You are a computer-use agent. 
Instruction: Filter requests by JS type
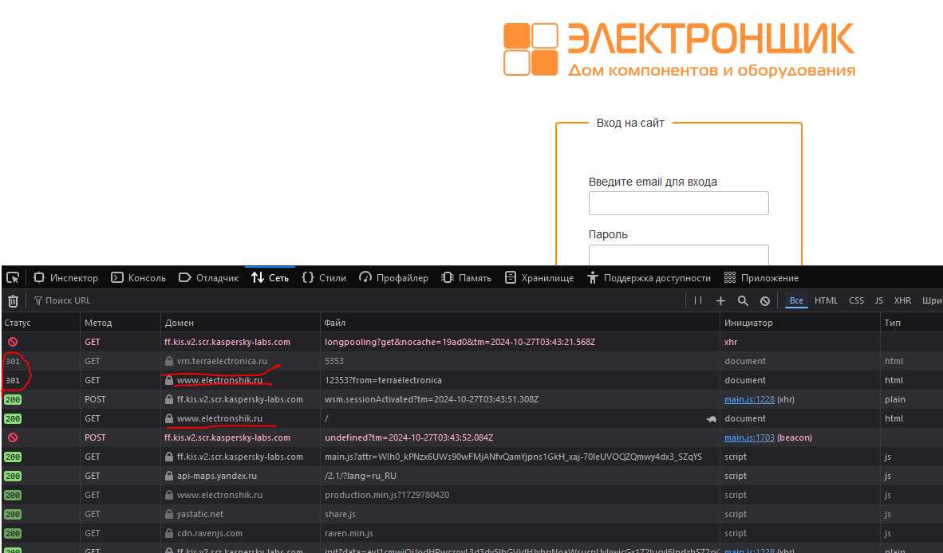[878, 301]
